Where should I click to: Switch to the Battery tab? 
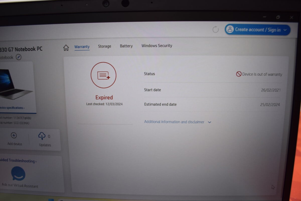coord(126,46)
